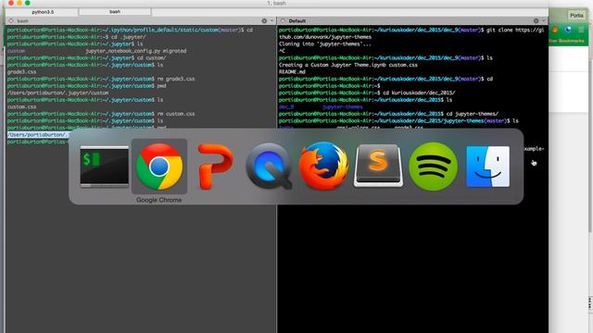The width and height of the screenshot is (593, 333).
Task: Click the blue globe extension icon in Chrome
Action: (568, 30)
